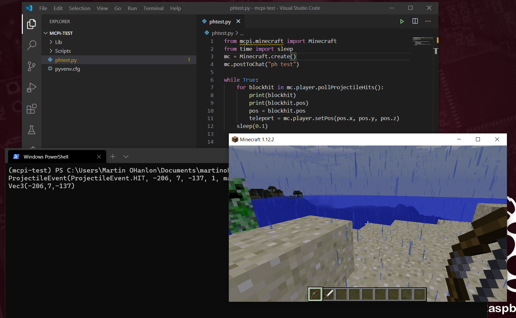This screenshot has height=318, width=516.
Task: Open the File menu
Action: [43, 8]
